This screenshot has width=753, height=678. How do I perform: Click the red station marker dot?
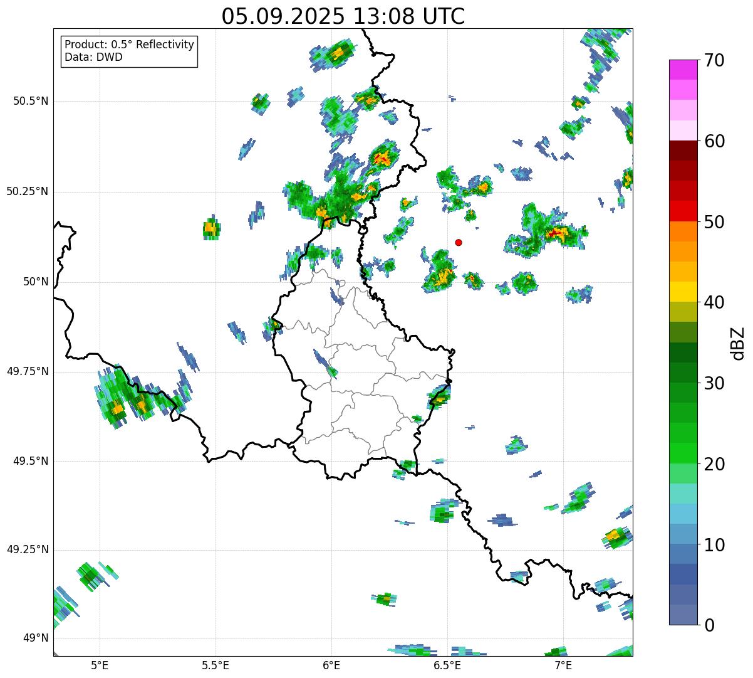pos(459,242)
